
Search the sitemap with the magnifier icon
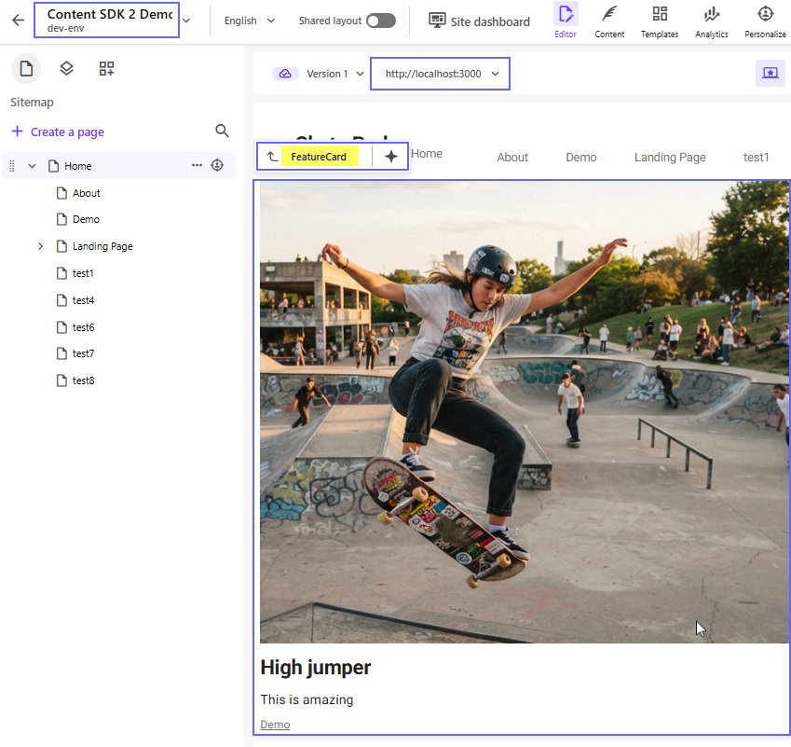point(222,131)
